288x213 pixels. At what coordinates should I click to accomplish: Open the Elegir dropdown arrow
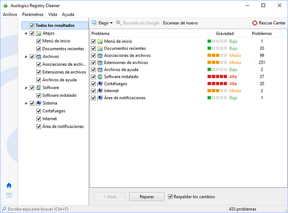(x=111, y=23)
